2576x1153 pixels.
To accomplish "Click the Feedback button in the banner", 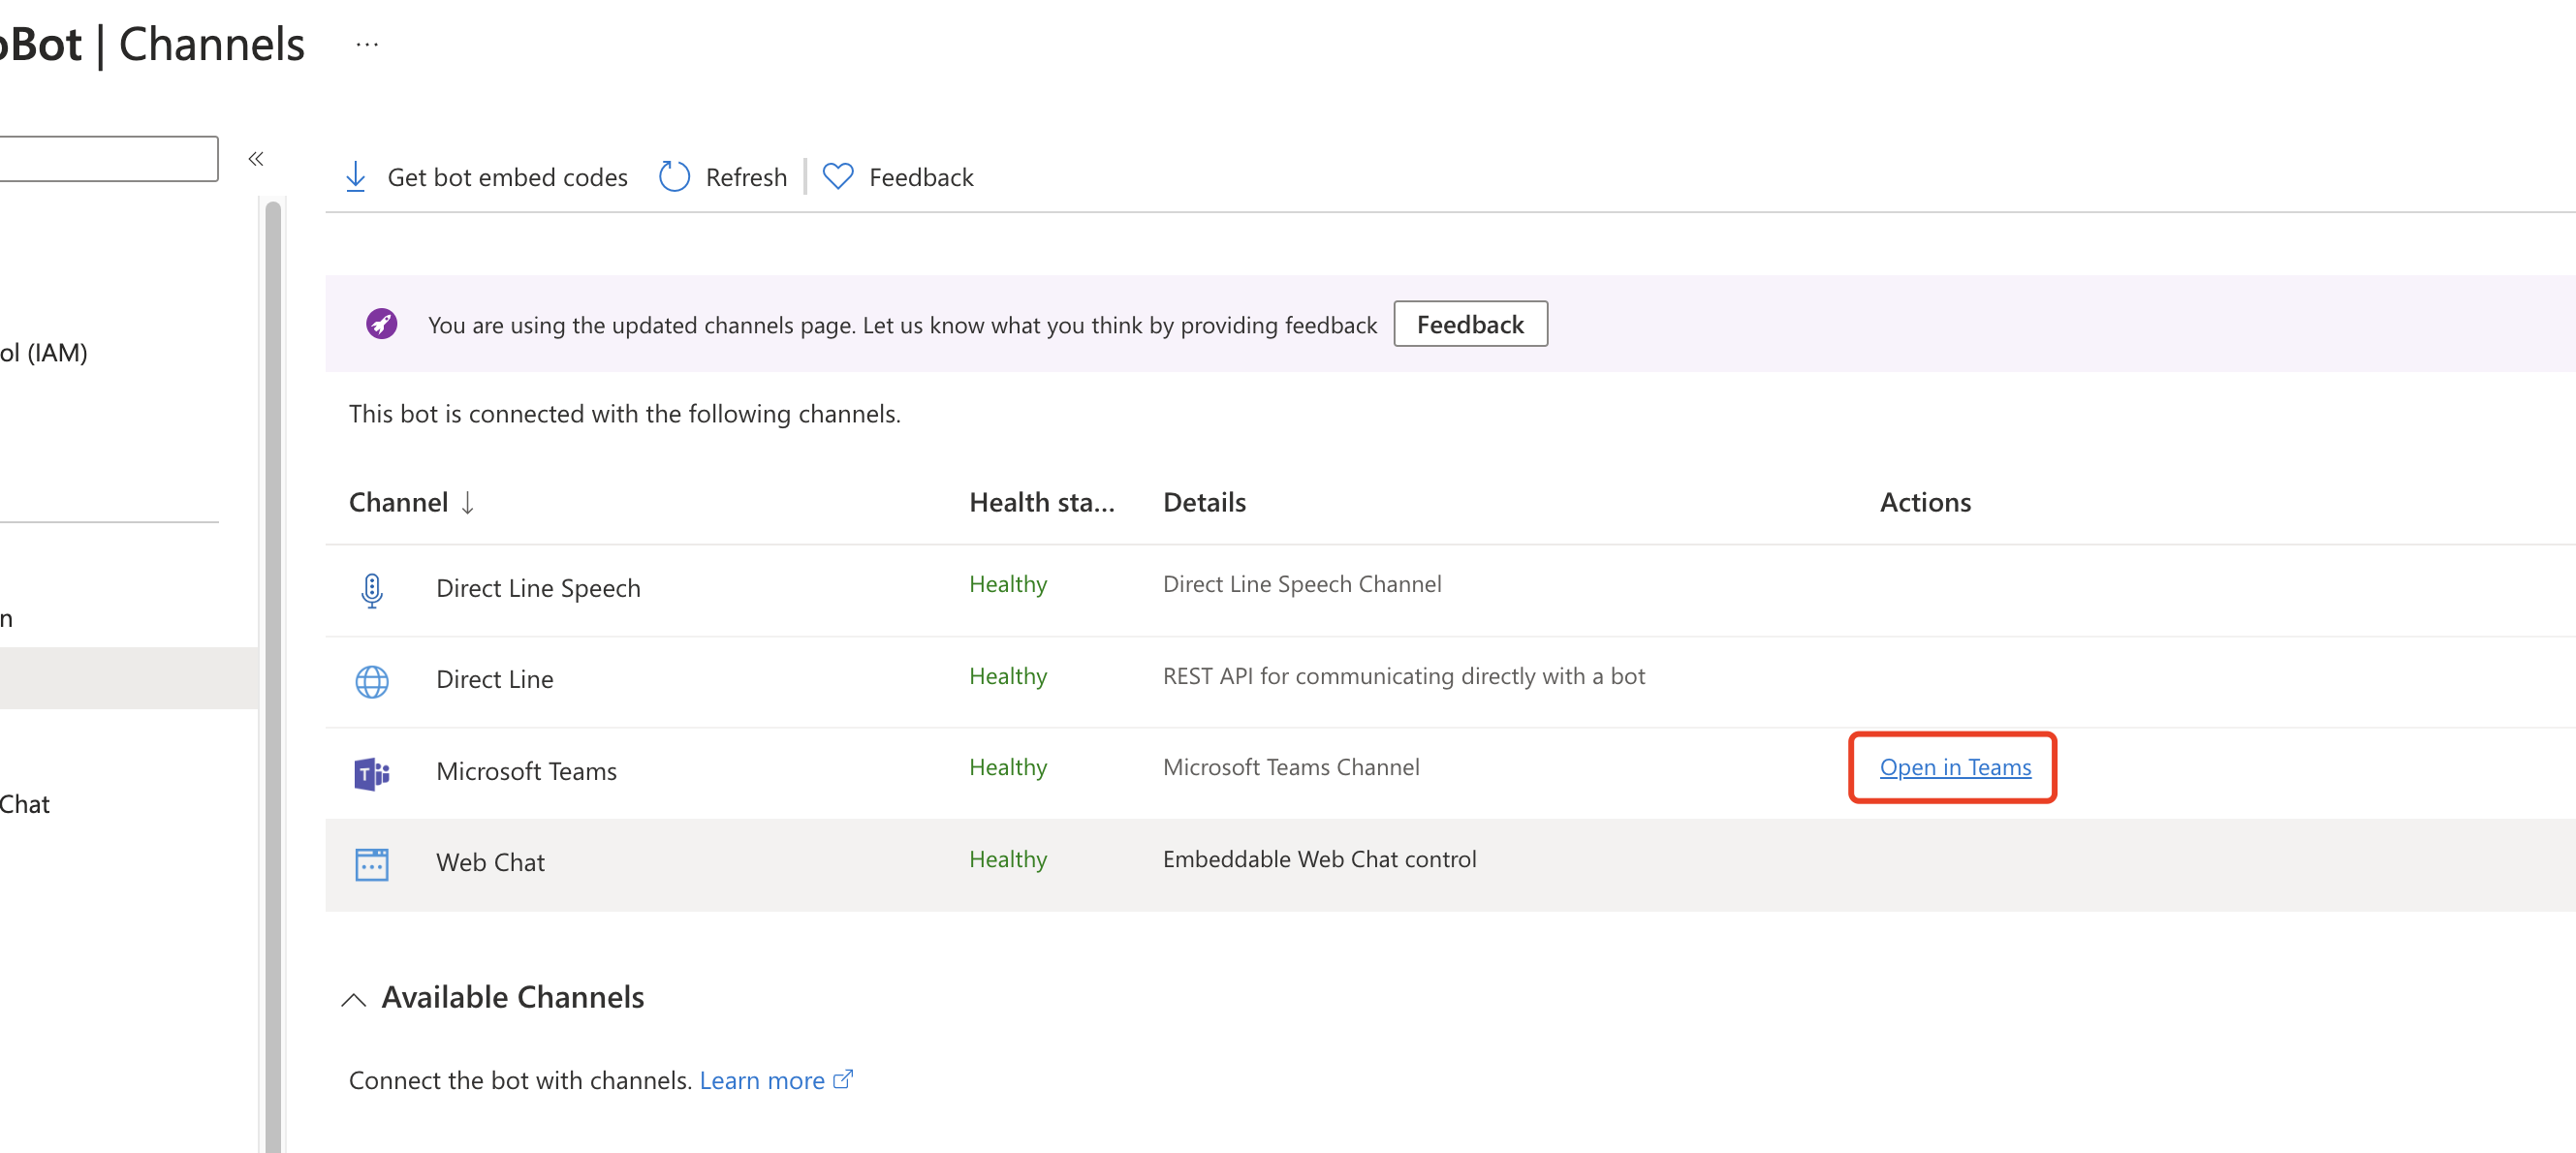I will pos(1470,324).
